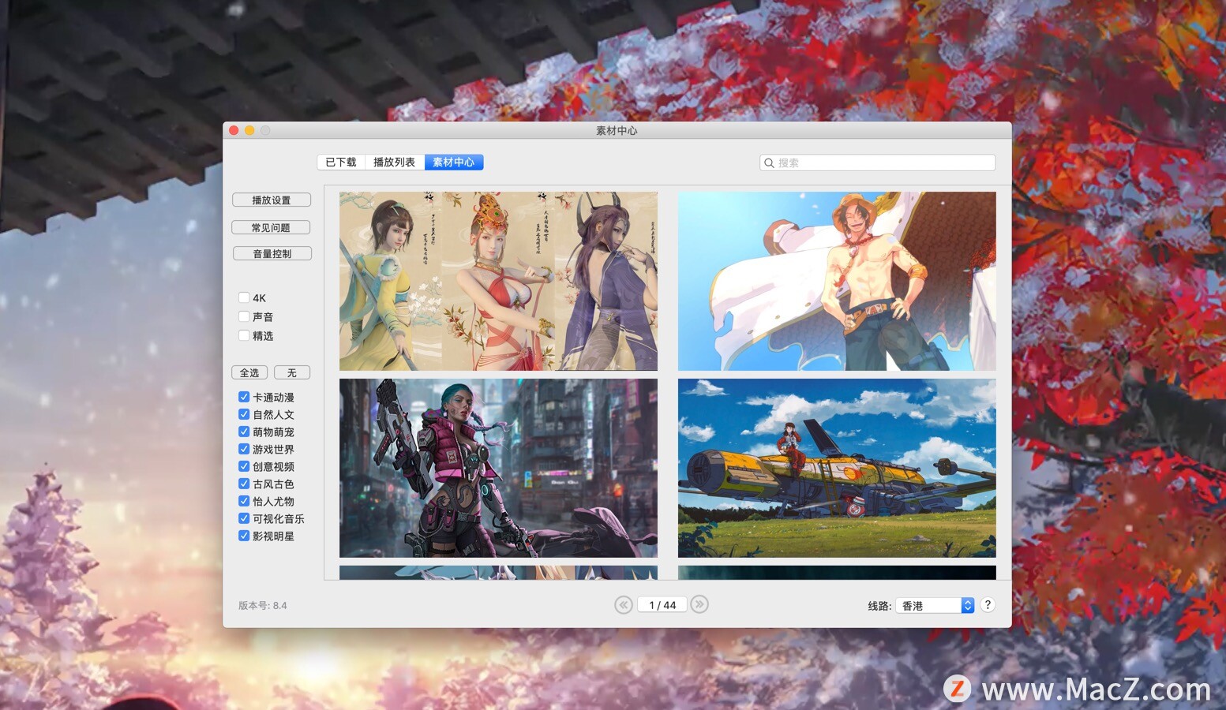The height and width of the screenshot is (710, 1226).
Task: Enable the 精选 filter checkbox
Action: pyautogui.click(x=244, y=335)
